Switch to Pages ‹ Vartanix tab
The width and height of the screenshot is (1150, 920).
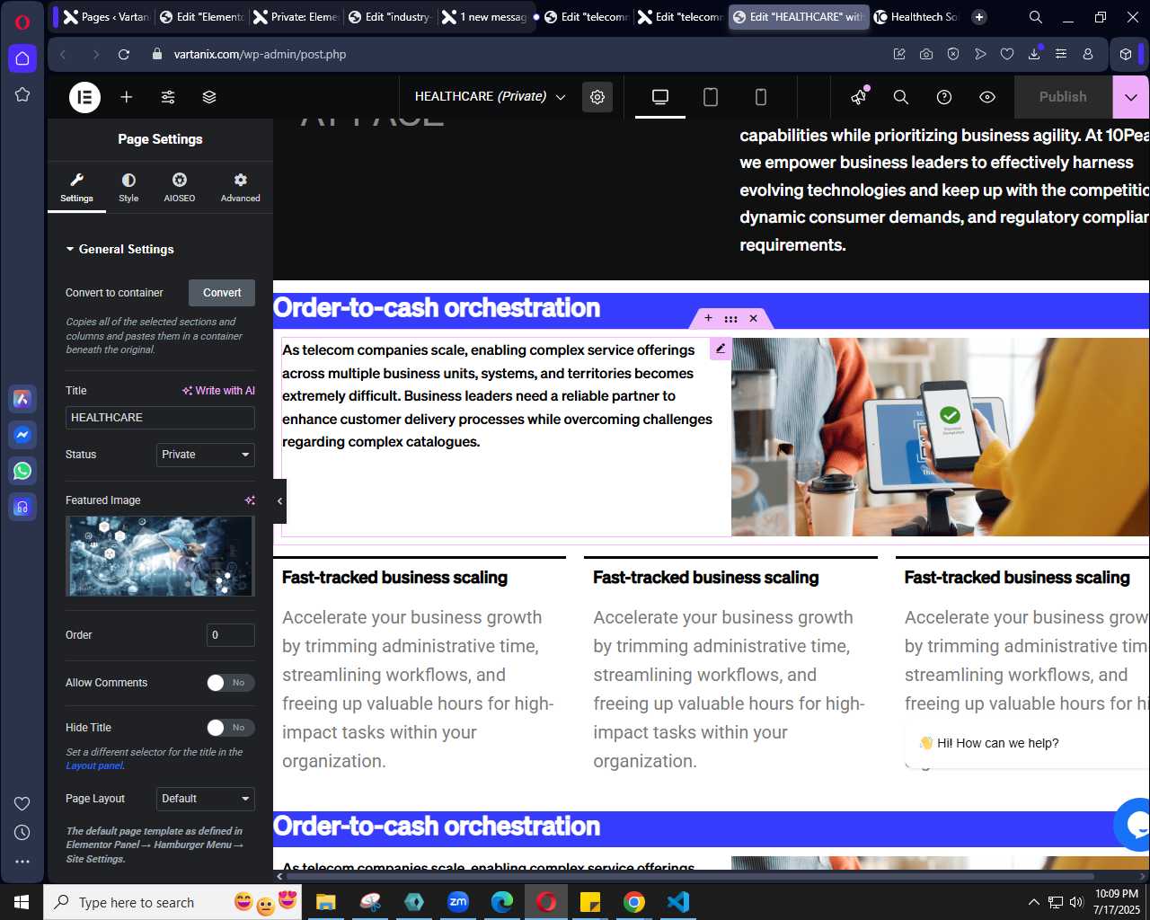(106, 17)
